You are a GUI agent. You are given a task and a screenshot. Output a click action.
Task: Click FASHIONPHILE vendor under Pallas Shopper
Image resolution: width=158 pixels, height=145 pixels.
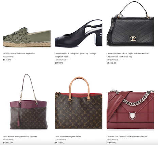(8, 140)
